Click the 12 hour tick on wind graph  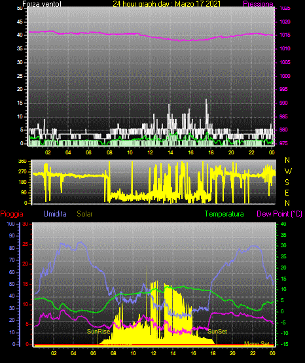150,152
